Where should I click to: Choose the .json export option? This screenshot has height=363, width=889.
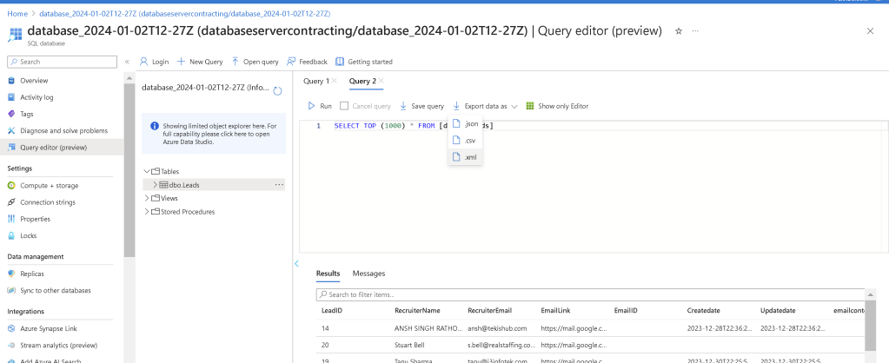(x=465, y=124)
